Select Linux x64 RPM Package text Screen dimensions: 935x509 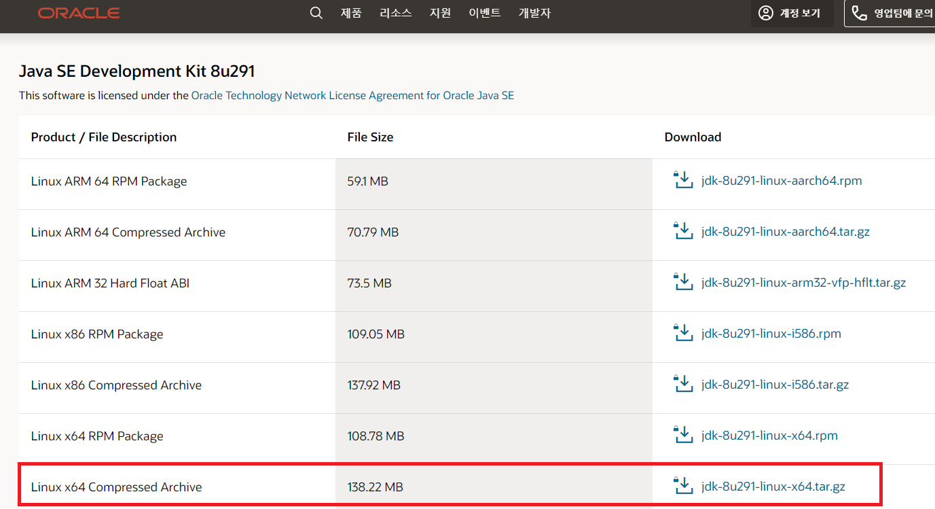click(x=97, y=436)
